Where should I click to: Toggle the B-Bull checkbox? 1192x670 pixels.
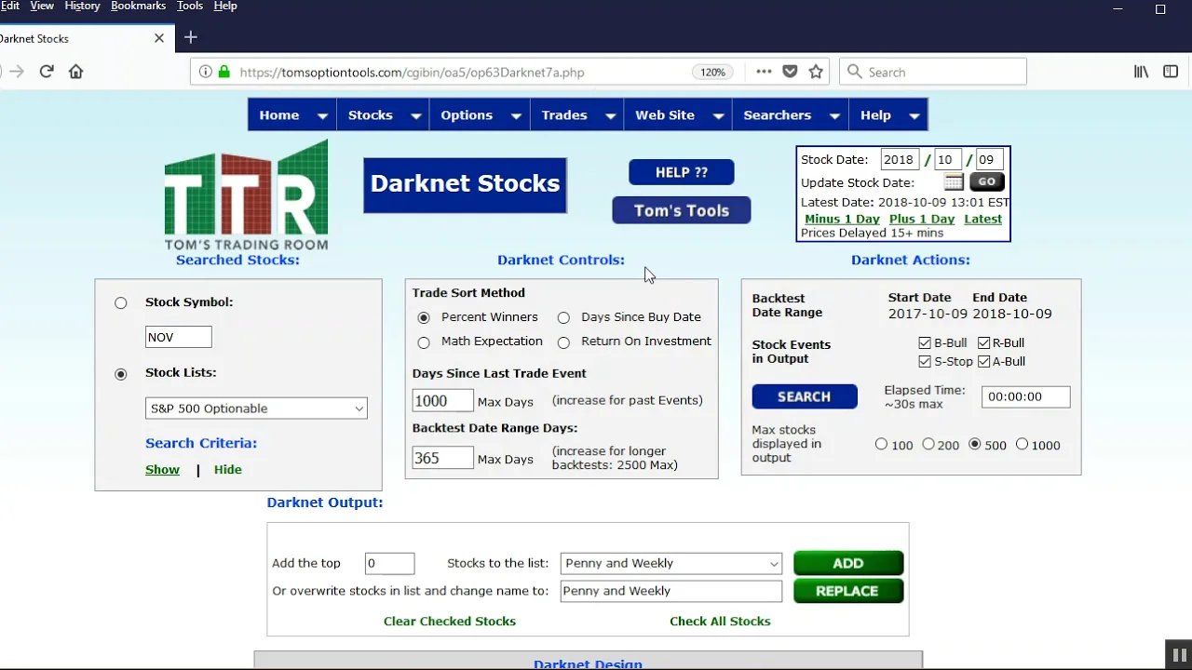click(x=925, y=343)
